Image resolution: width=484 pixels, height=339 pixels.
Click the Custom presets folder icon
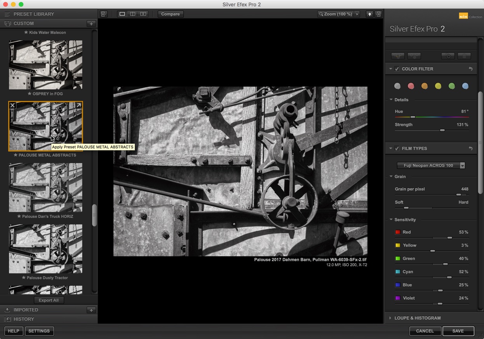point(7,23)
